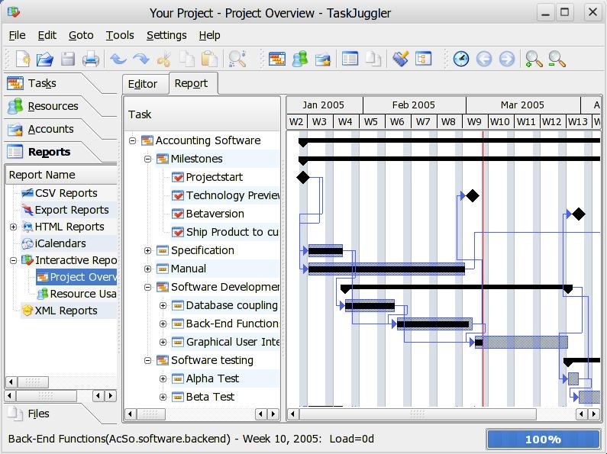Select CSV Reports in report list
The height and width of the screenshot is (454, 607).
pyautogui.click(x=66, y=193)
